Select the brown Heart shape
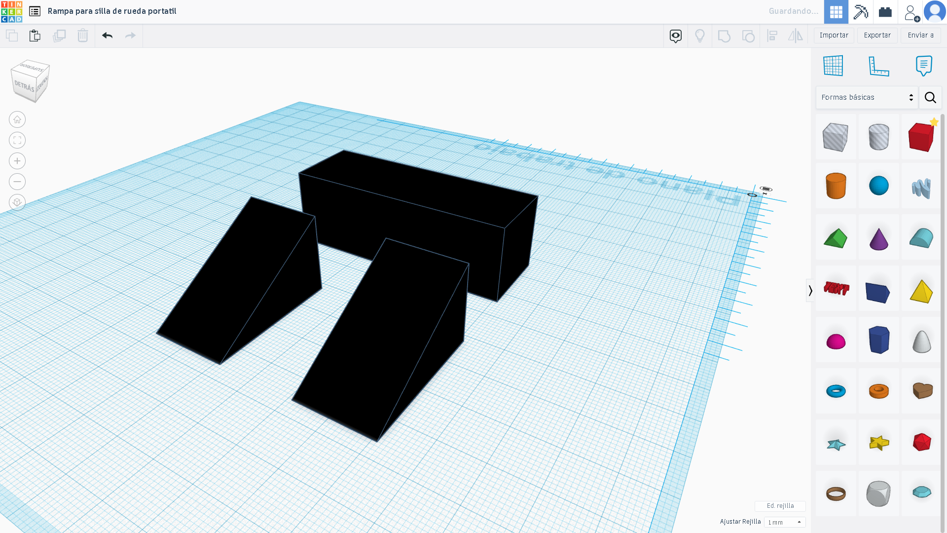Viewport: 947px width, 533px height. click(x=921, y=391)
